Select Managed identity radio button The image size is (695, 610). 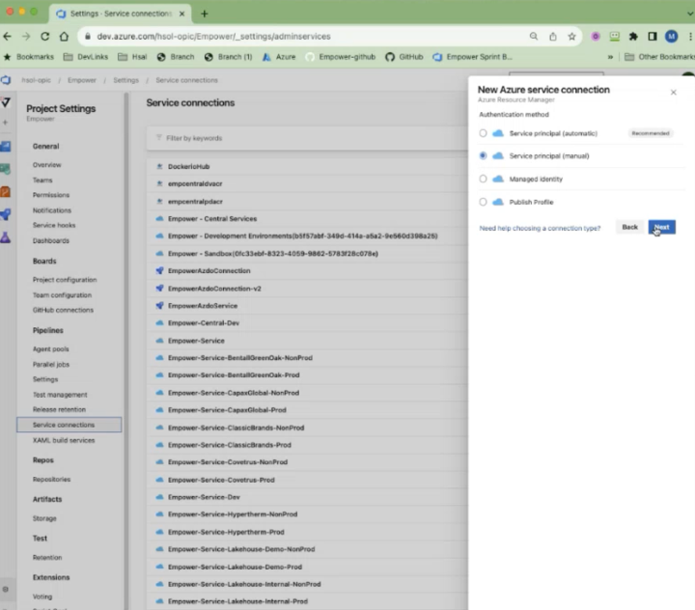coord(483,179)
